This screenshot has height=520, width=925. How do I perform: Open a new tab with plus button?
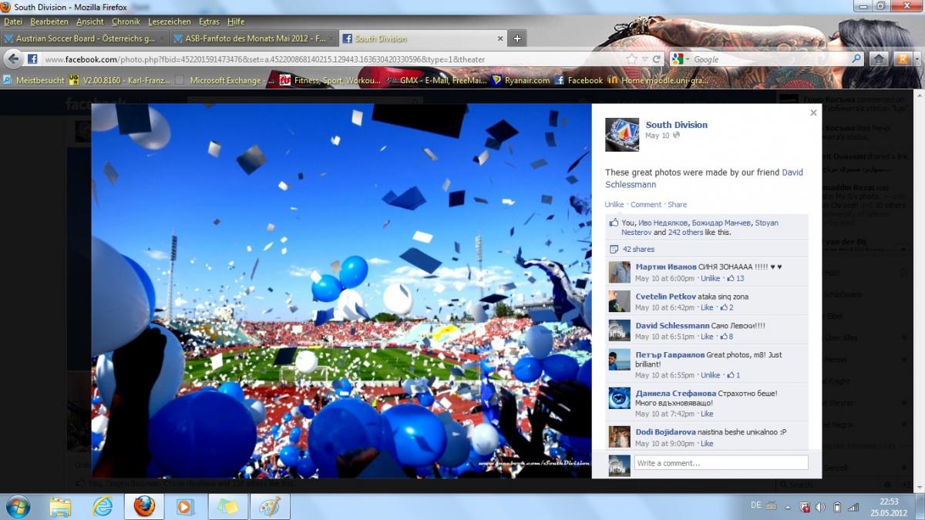tap(517, 39)
